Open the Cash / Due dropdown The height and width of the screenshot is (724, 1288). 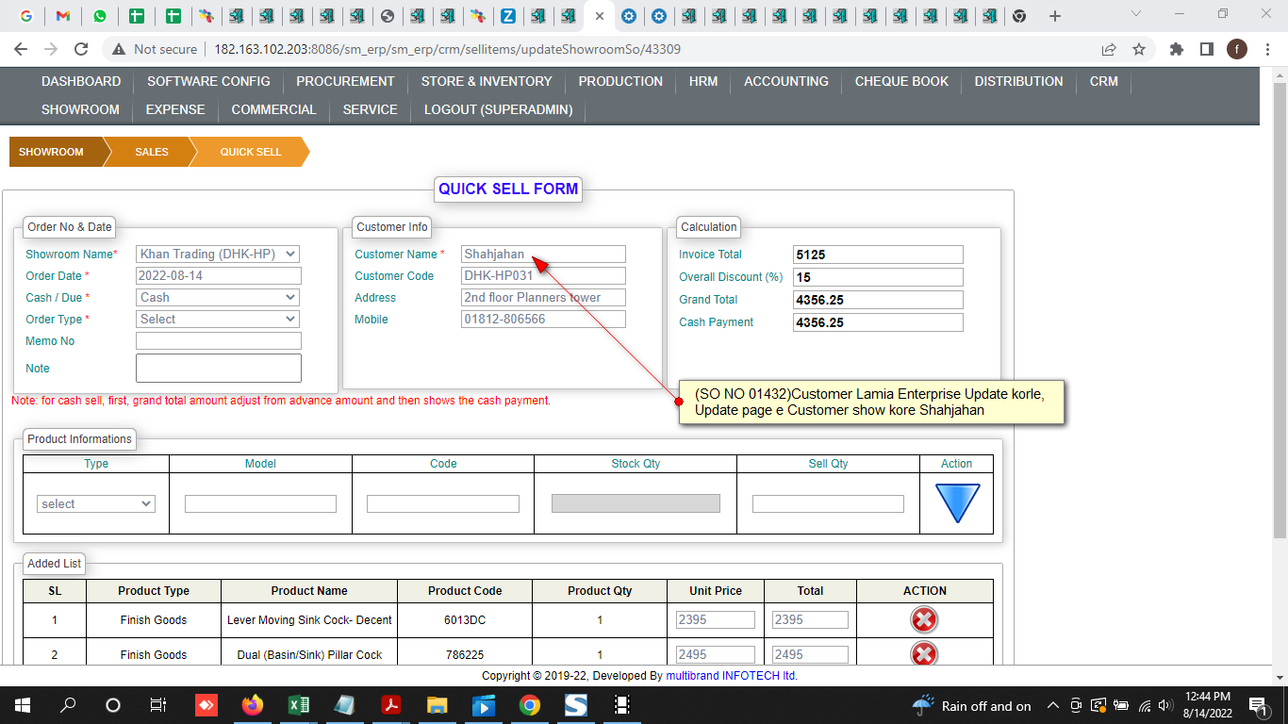click(x=218, y=297)
